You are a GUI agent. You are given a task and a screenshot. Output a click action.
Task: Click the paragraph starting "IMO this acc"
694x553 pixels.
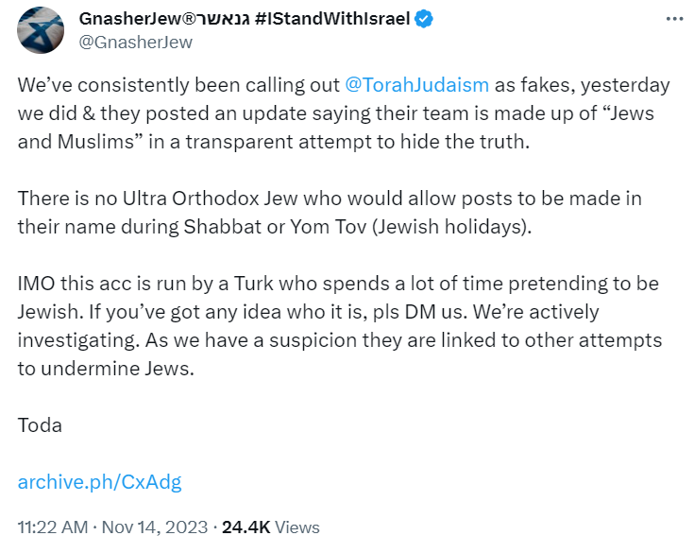340,326
